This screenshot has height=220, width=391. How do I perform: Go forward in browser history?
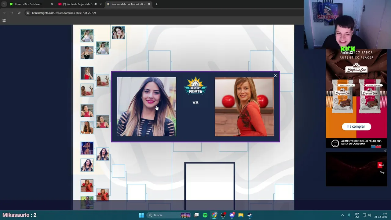point(12,13)
